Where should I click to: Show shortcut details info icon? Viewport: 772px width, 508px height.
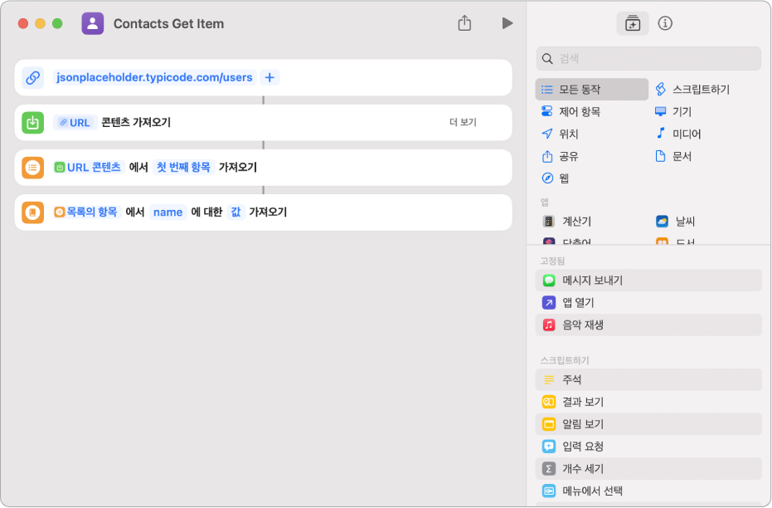click(x=665, y=23)
